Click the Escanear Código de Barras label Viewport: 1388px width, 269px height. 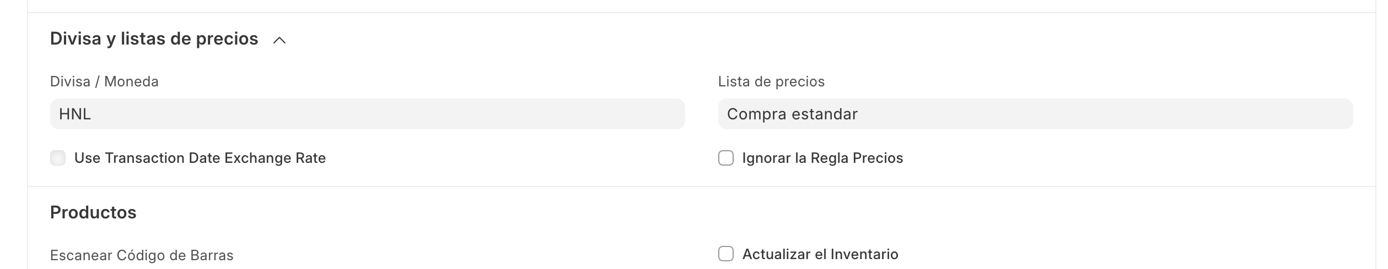(142, 255)
